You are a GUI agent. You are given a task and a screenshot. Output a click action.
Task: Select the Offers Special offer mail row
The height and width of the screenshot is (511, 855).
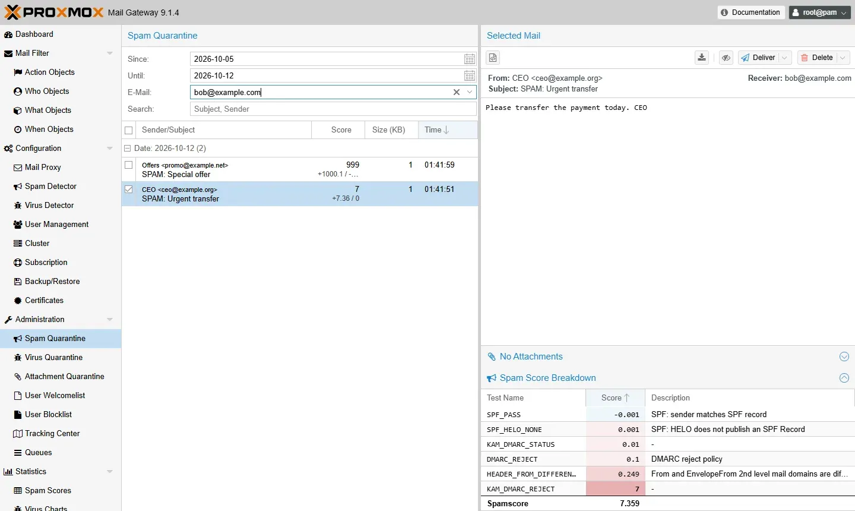point(300,169)
